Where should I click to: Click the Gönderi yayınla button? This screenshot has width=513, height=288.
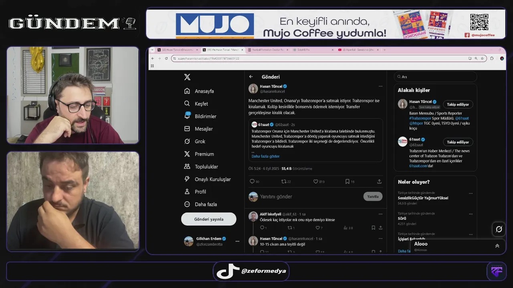(x=209, y=219)
